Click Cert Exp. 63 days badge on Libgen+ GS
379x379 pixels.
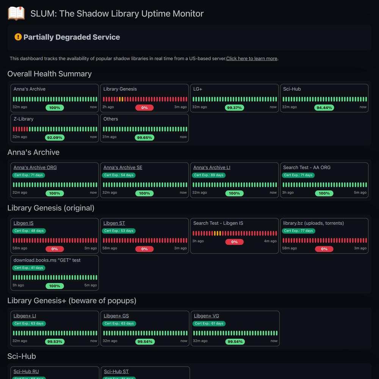click(119, 323)
